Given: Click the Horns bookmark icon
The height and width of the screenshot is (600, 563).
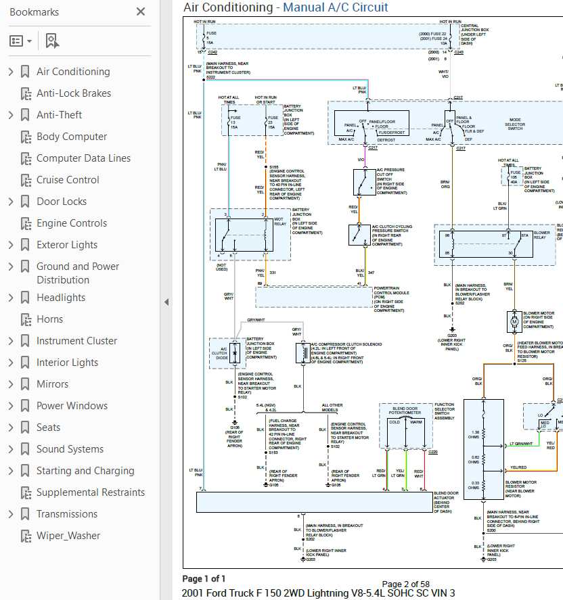Looking at the screenshot, I should (26, 319).
